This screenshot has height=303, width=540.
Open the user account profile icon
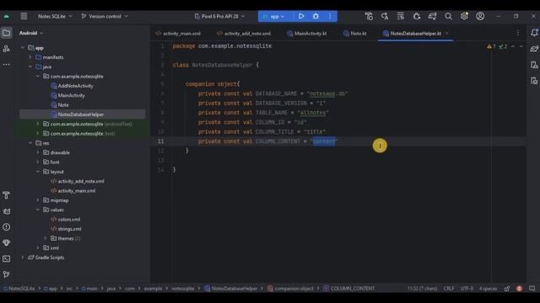[480, 16]
